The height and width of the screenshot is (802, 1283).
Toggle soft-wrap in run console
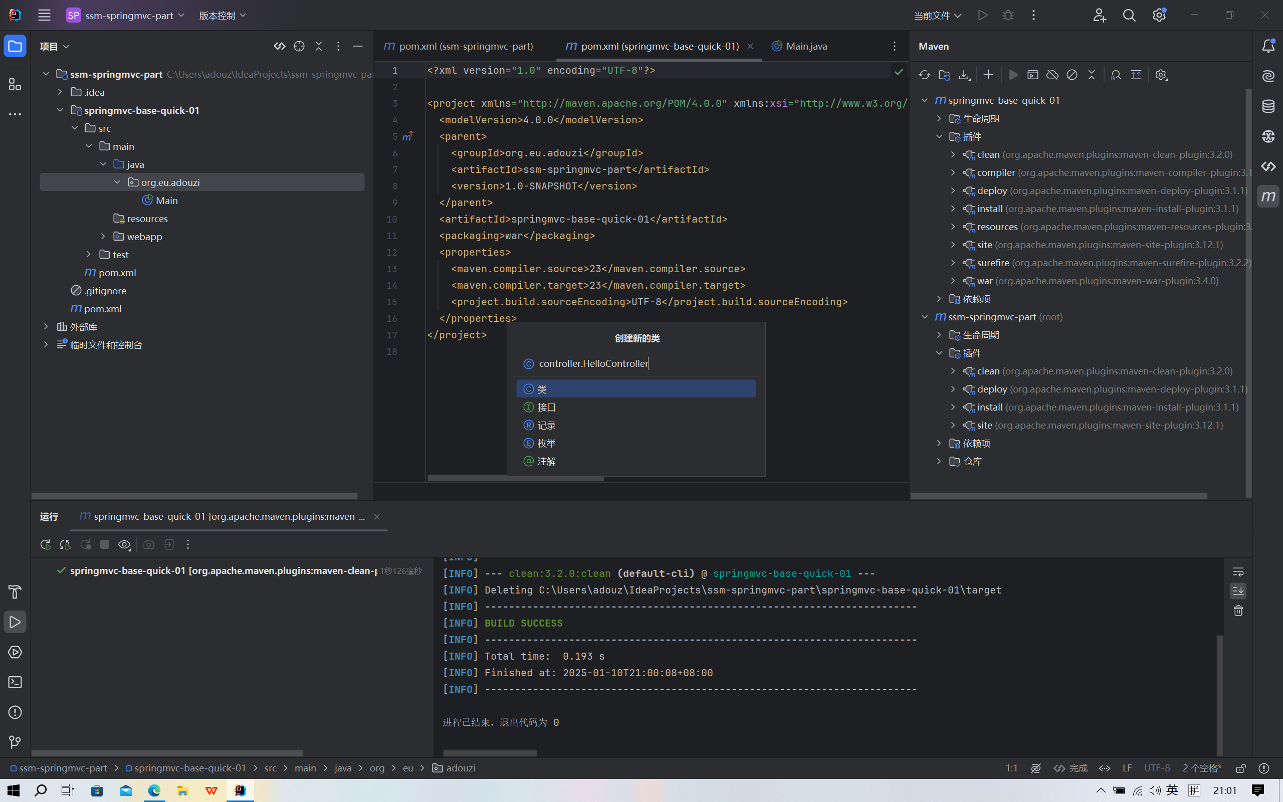click(1238, 571)
